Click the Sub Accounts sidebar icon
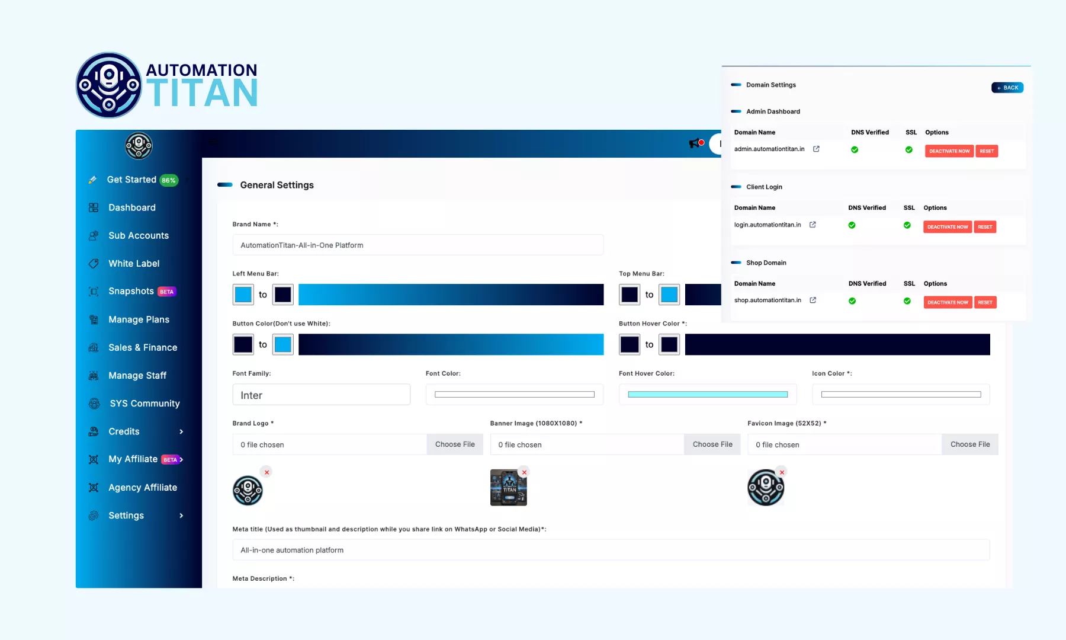 pos(94,235)
